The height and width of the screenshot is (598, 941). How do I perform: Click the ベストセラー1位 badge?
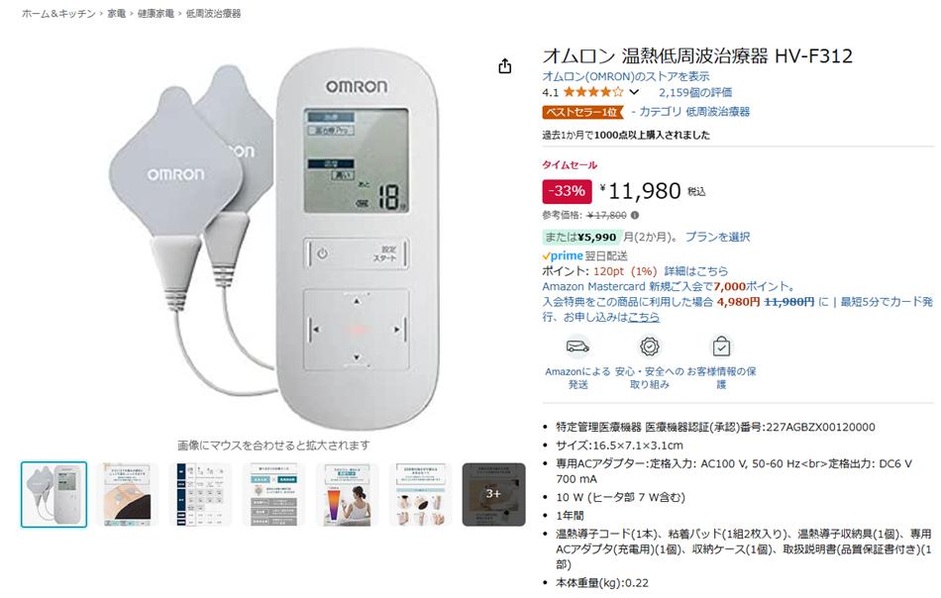(x=582, y=112)
